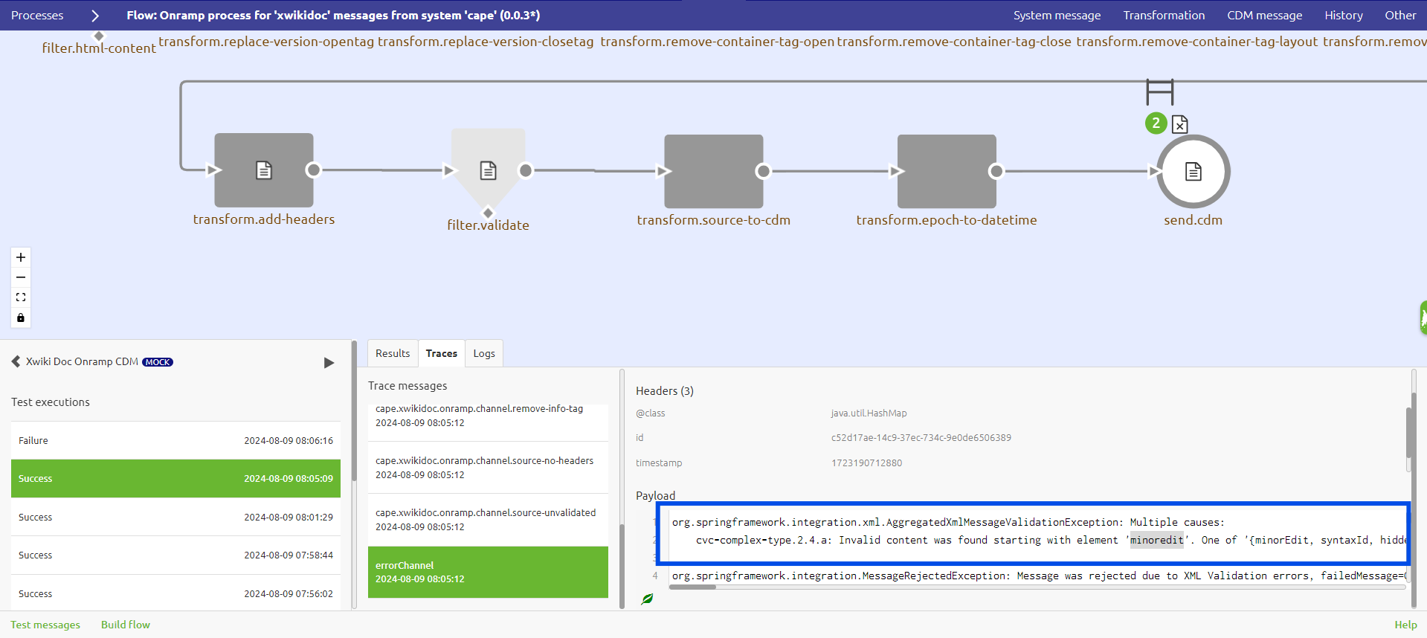The width and height of the screenshot is (1427, 638).
Task: Open the Transformation menu
Action: pyautogui.click(x=1164, y=15)
